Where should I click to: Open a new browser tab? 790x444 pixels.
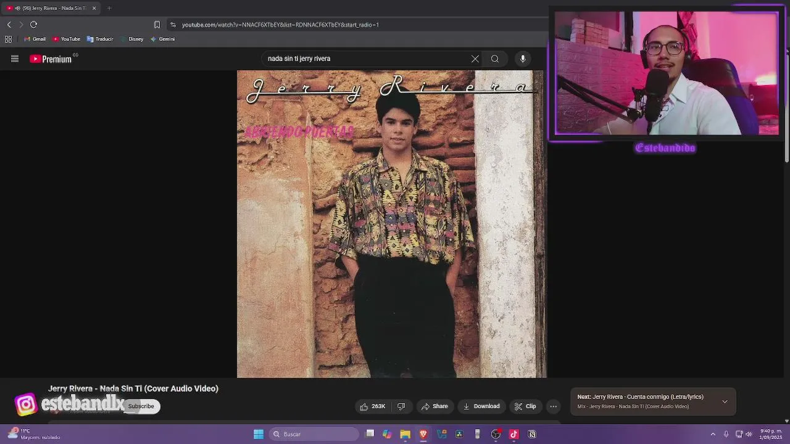109,8
